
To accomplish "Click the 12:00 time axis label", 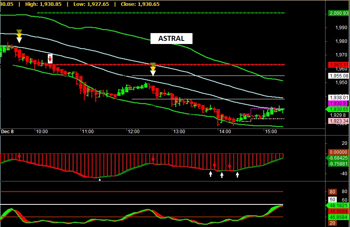I will 133,132.
